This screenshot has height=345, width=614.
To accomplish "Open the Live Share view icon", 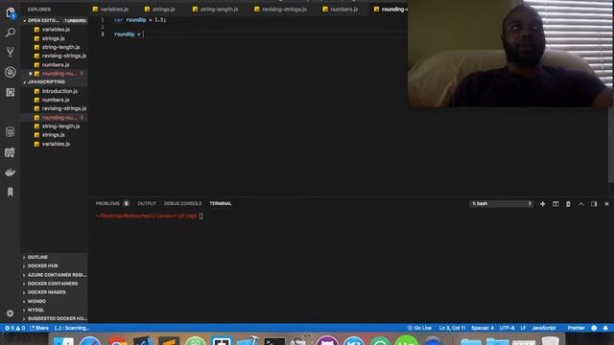I will pyautogui.click(x=11, y=152).
